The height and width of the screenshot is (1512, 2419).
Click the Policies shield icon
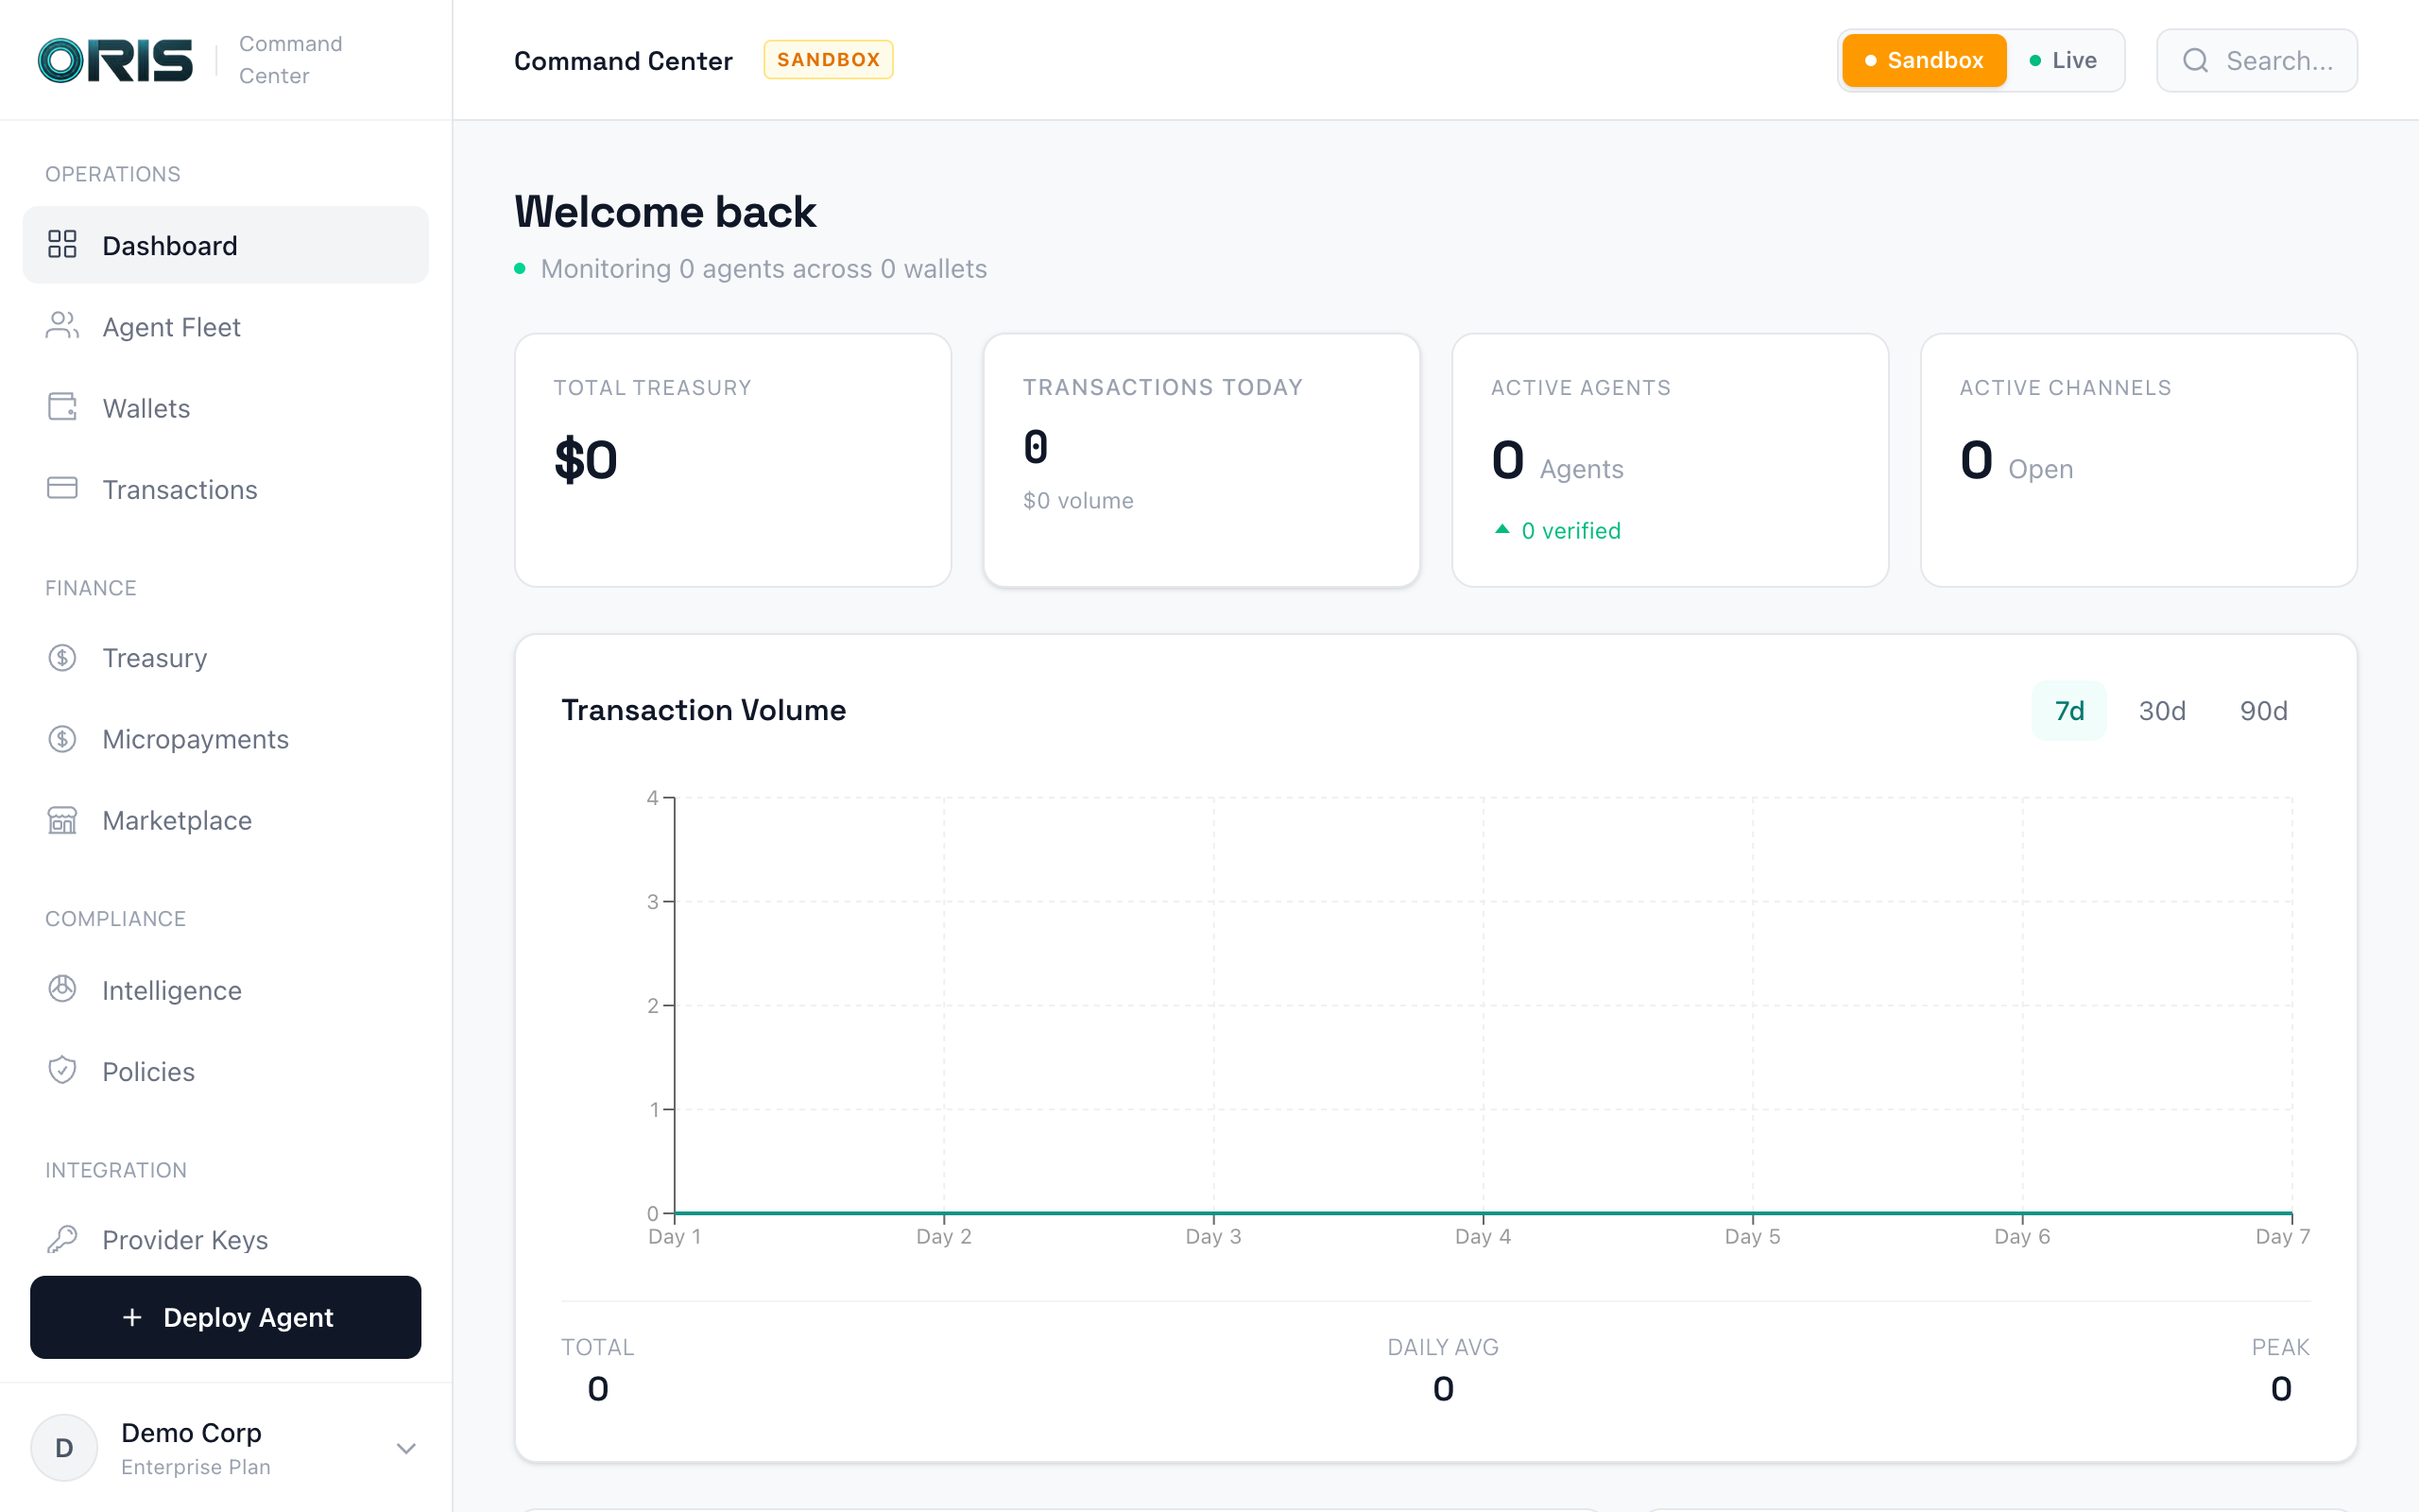click(x=62, y=1070)
